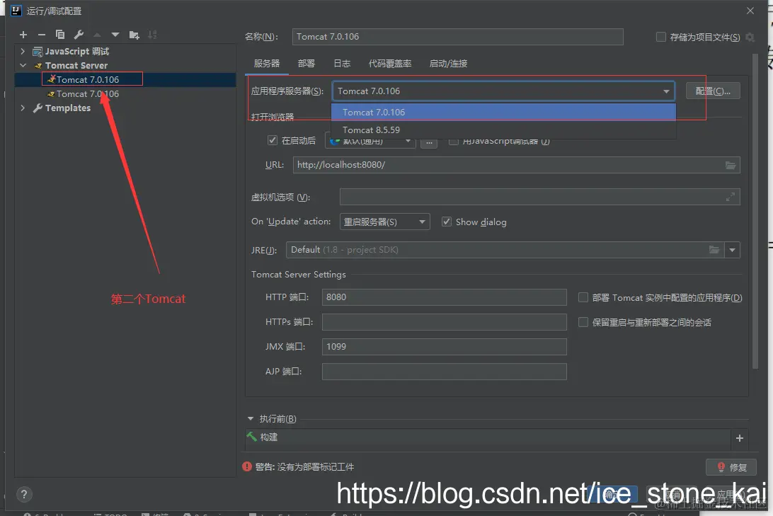The height and width of the screenshot is (516, 773).
Task: Enable store as project file checkbox
Action: (x=661, y=37)
